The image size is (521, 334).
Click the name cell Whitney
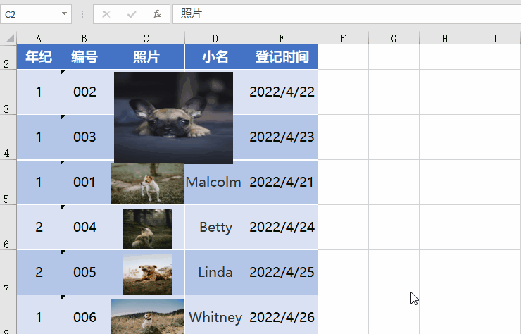(215, 315)
